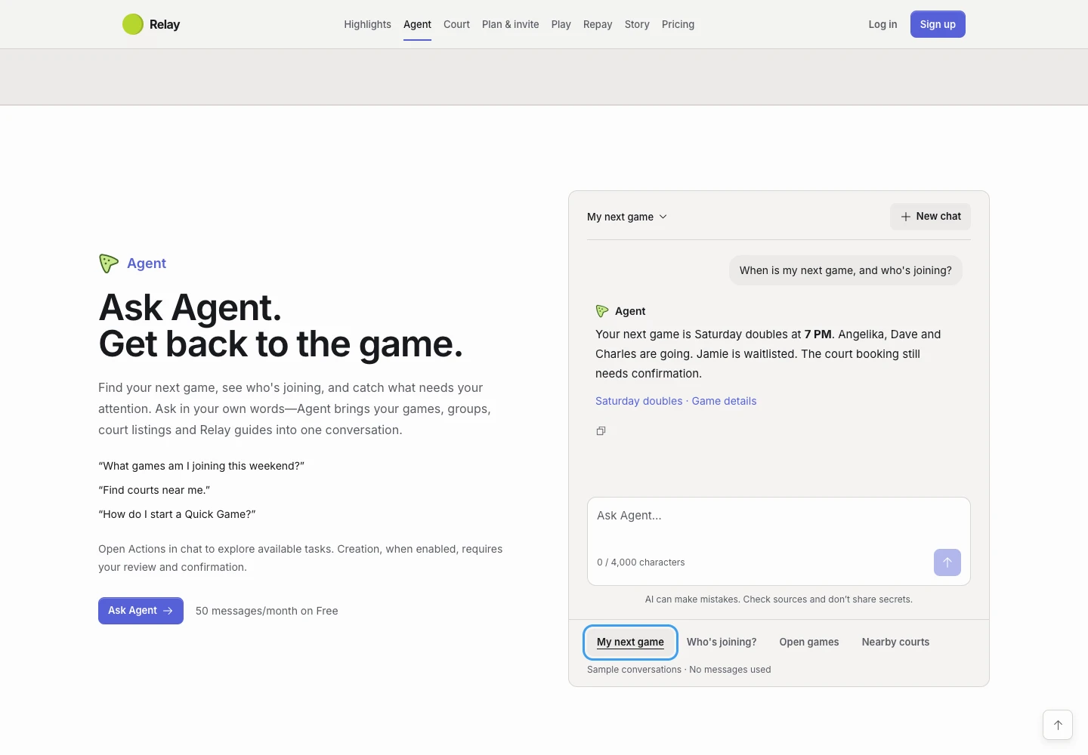Go to the Court nav item
Screen dimensions: 1088x755
456,24
